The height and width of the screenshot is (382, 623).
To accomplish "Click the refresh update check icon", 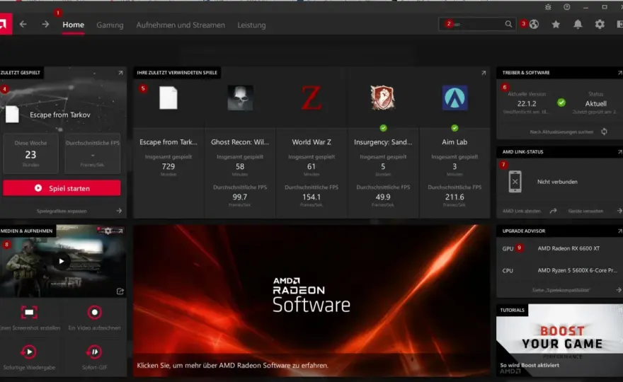I will coord(604,132).
